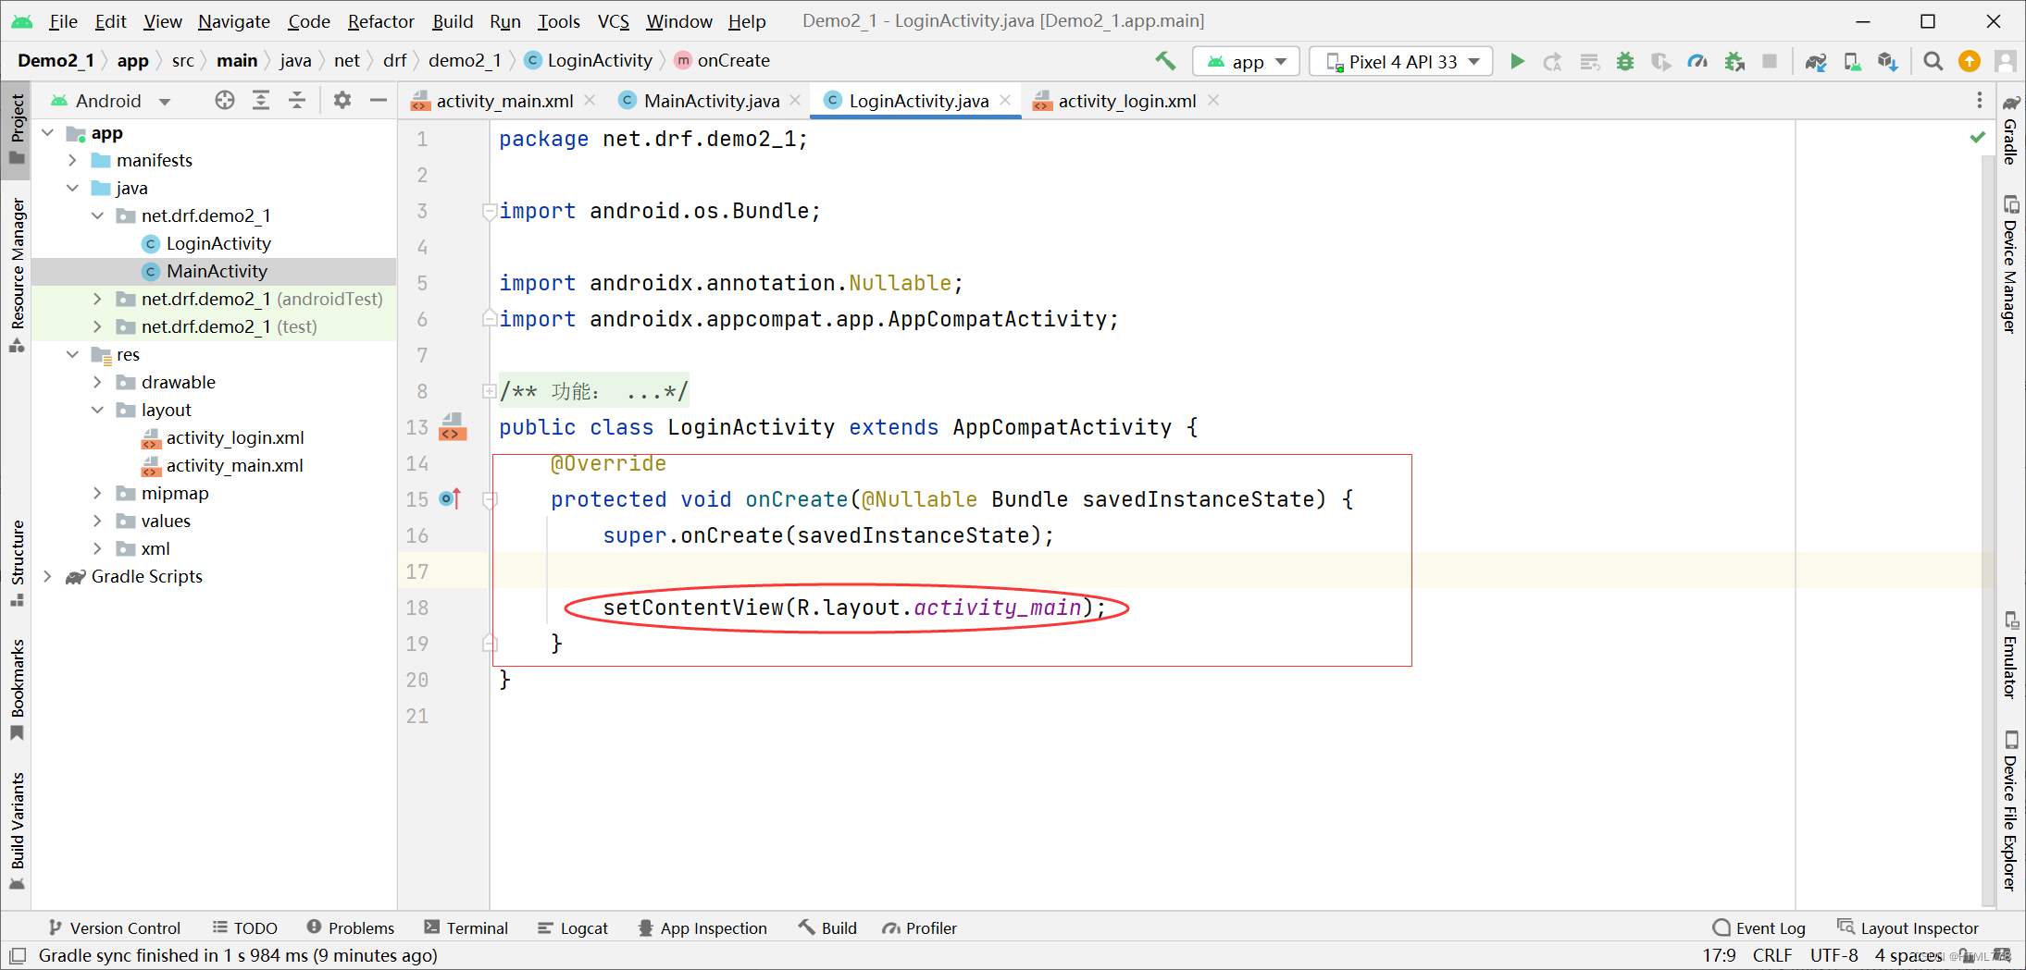Run the app with the green play button
The image size is (2026, 970).
tap(1517, 61)
